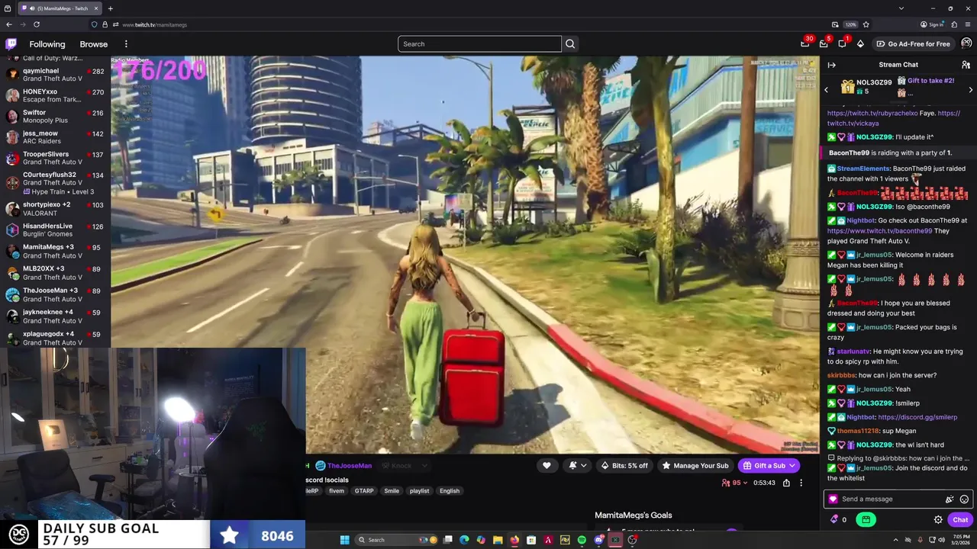Click Manage Your Sub button
977x549 pixels.
click(x=695, y=465)
